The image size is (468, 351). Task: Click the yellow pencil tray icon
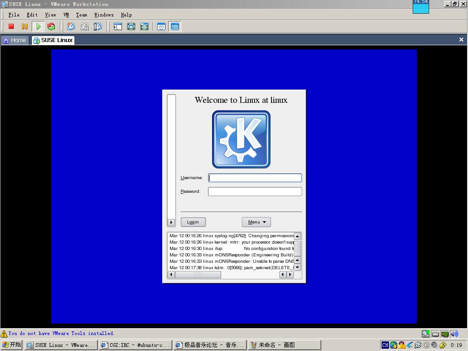[442, 345]
